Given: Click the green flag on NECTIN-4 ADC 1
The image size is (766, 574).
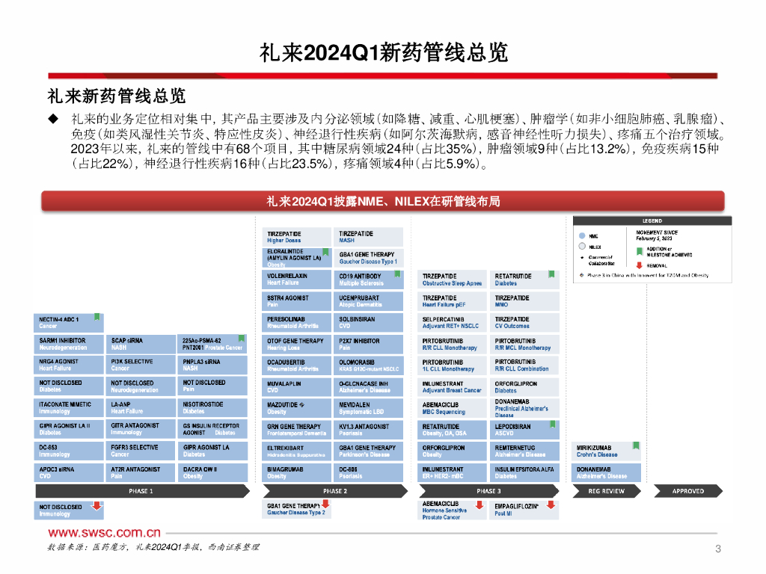Looking at the screenshot, I should 96,317.
